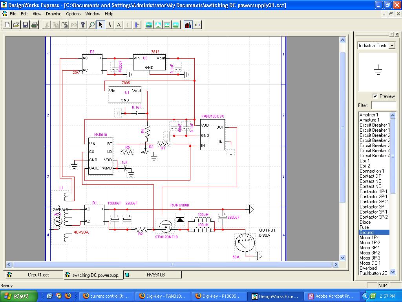Select the crosshair drawing tool
The image size is (402, 302).
(128, 25)
